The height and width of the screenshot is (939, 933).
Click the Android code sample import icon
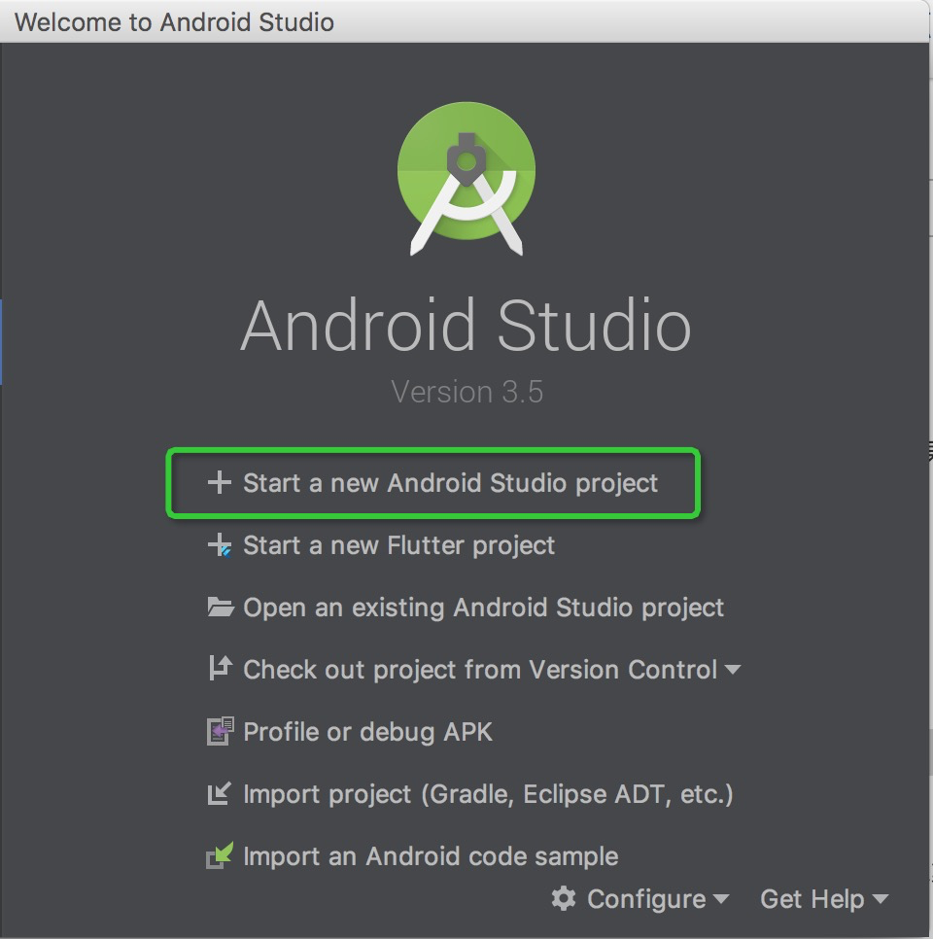220,855
